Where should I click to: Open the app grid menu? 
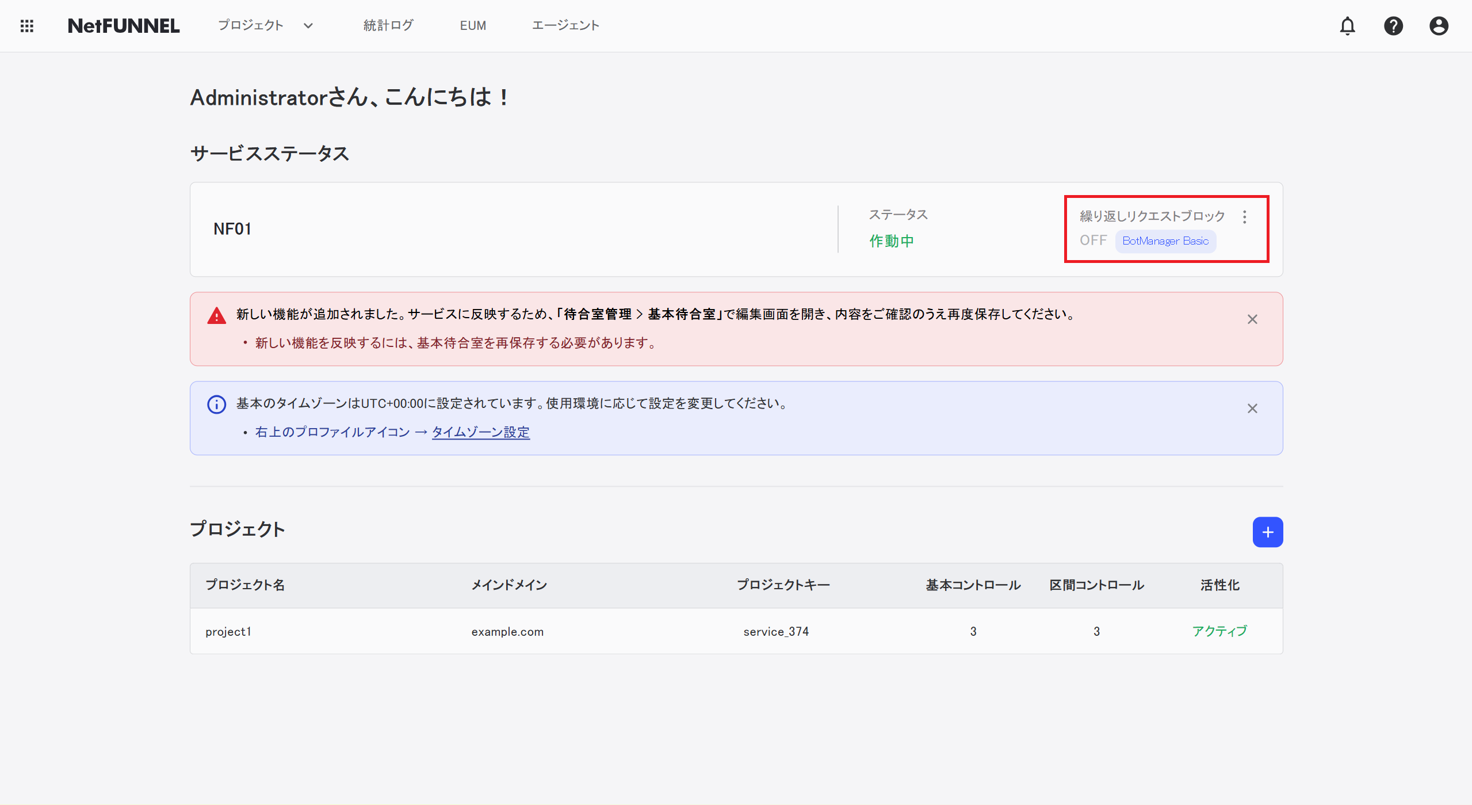coord(26,25)
